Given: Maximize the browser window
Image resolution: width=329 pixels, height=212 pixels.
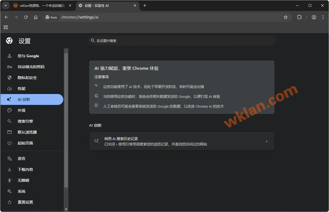Looking at the screenshot, I should tap(310, 5).
